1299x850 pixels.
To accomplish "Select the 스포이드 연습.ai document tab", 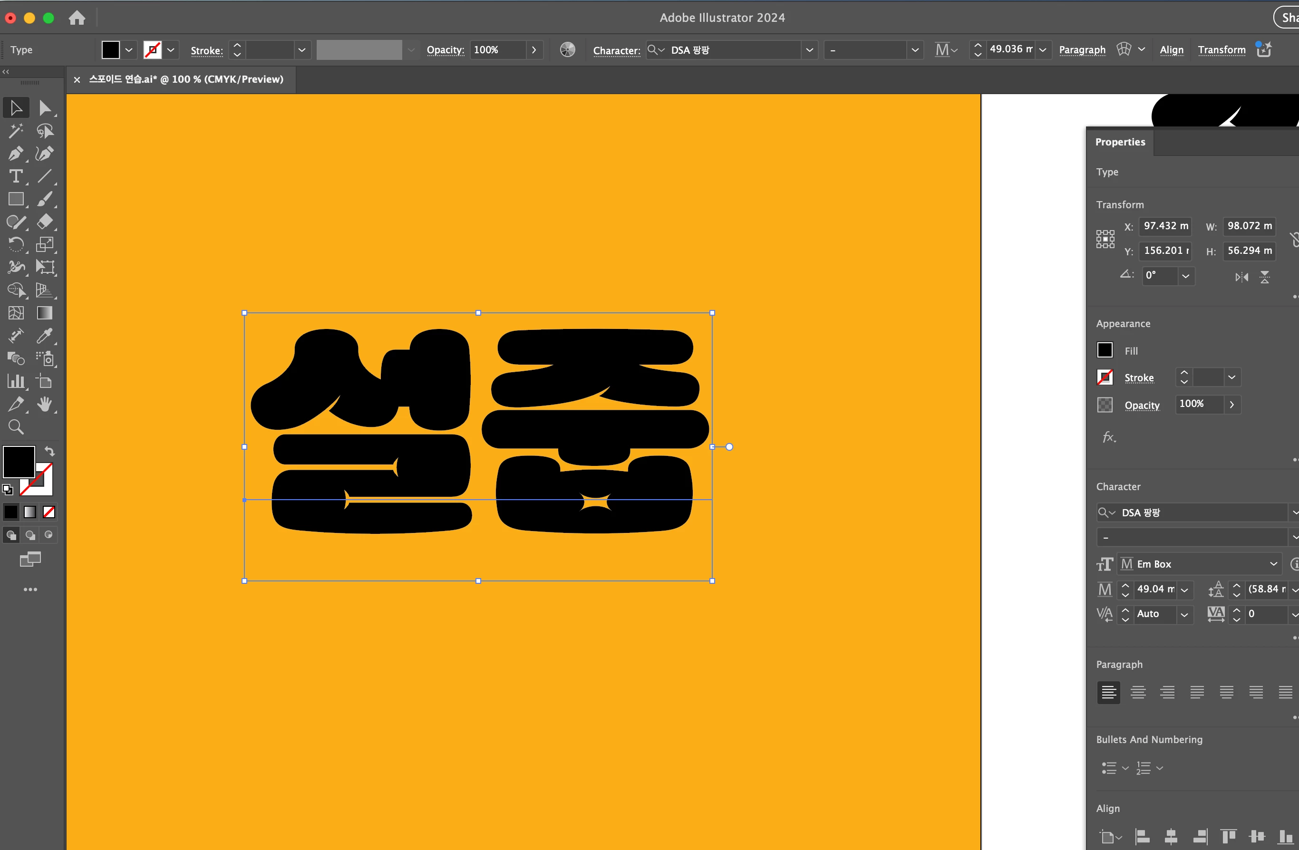I will [x=186, y=79].
